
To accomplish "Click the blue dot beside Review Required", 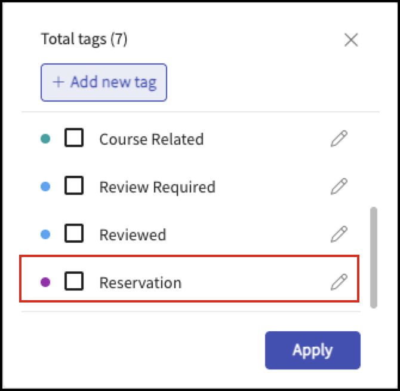I will [45, 187].
